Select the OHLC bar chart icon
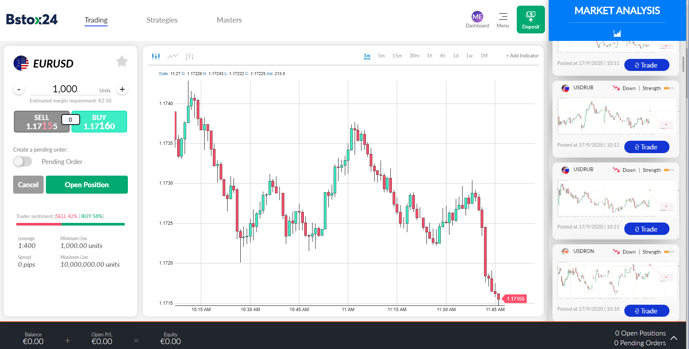This screenshot has width=689, height=349. click(190, 56)
